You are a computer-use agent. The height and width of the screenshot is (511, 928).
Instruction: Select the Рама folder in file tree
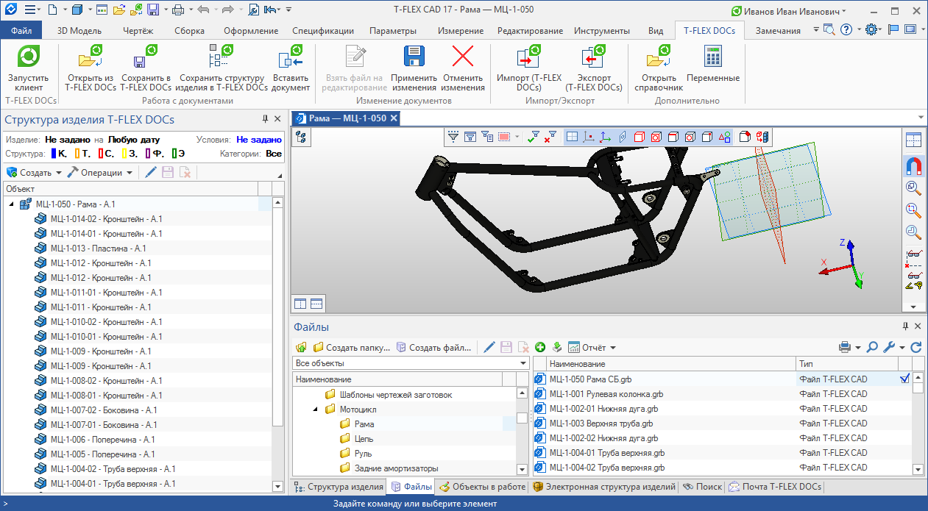click(x=364, y=424)
